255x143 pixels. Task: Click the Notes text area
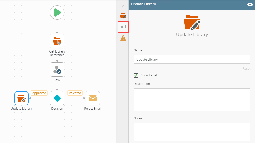coord(192,132)
